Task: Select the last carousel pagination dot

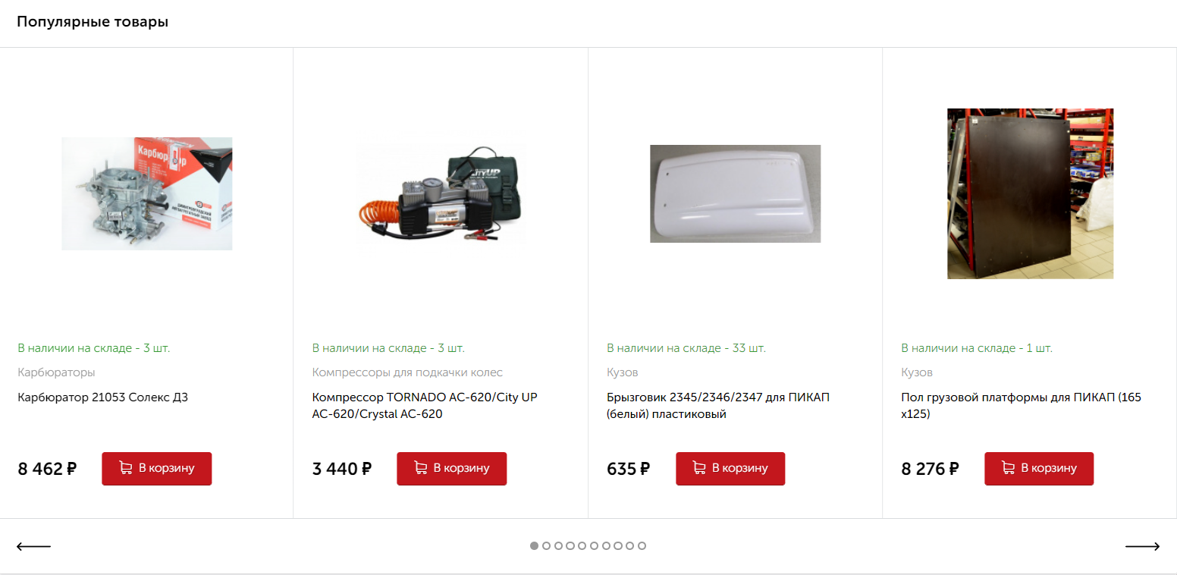Action: pyautogui.click(x=642, y=545)
